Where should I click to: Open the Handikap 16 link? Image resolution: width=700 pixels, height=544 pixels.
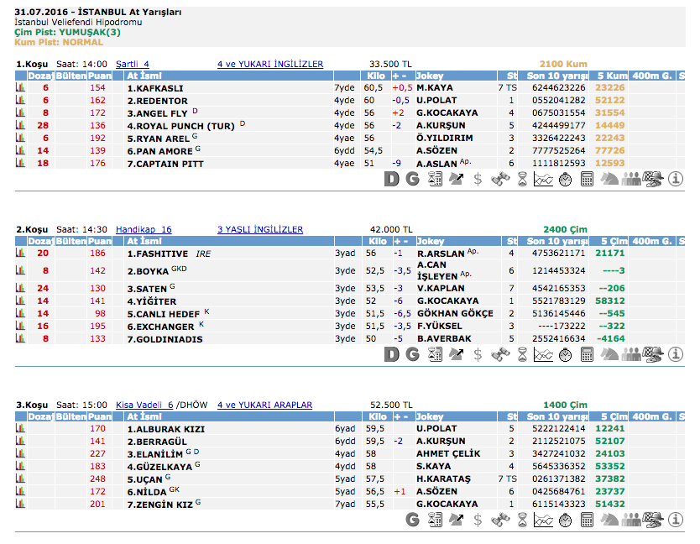tap(143, 229)
